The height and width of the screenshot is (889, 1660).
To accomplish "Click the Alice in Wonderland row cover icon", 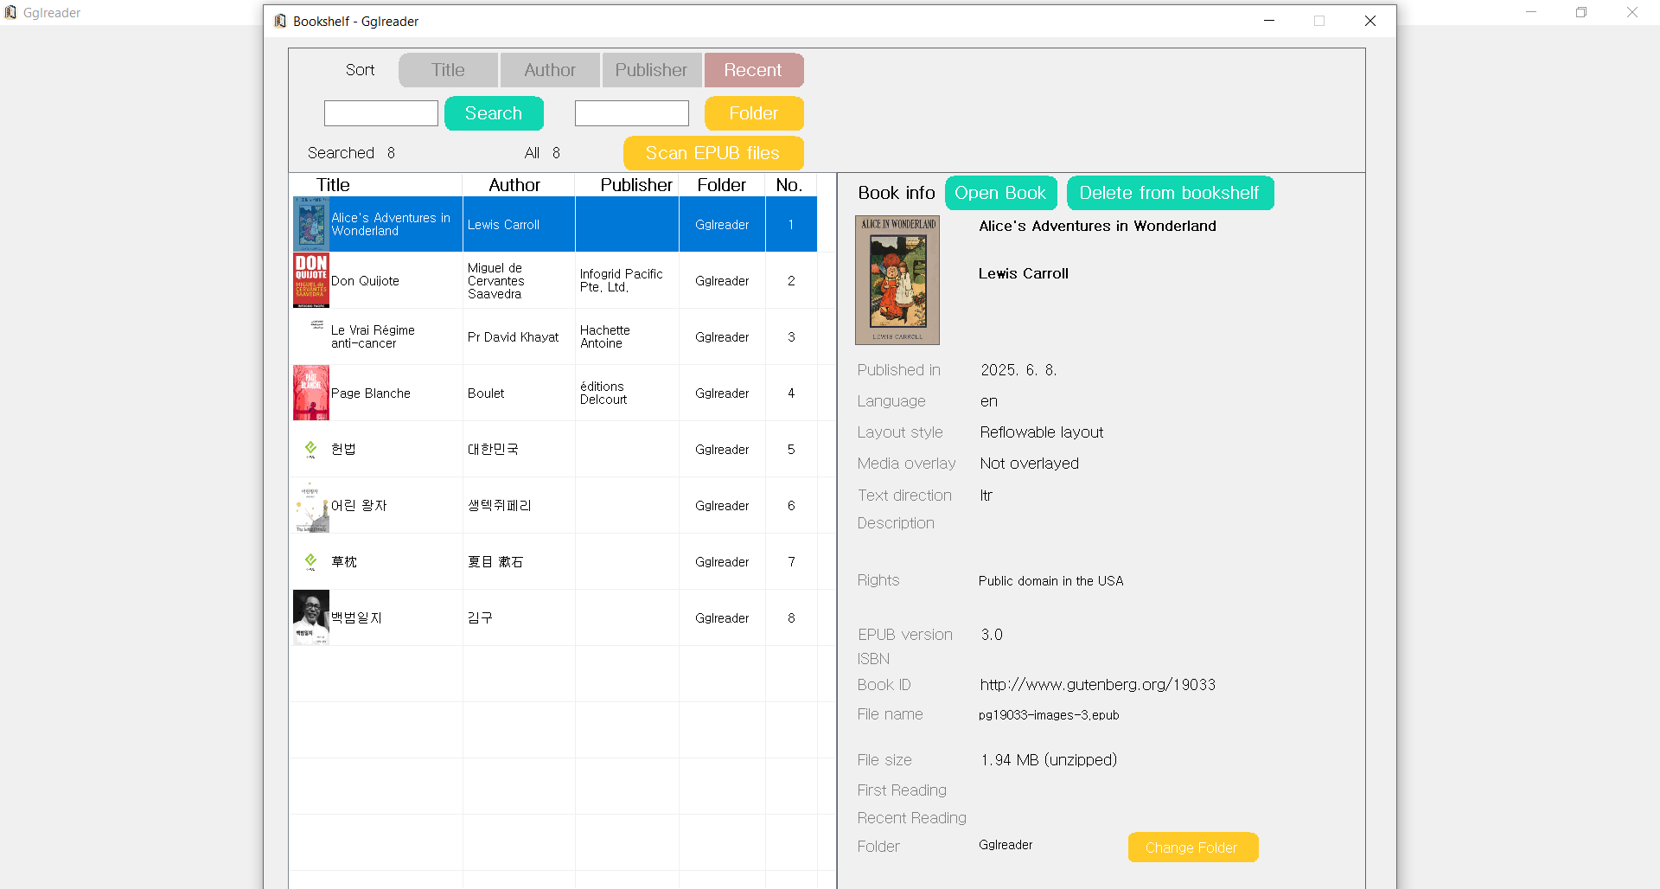I will click(310, 224).
